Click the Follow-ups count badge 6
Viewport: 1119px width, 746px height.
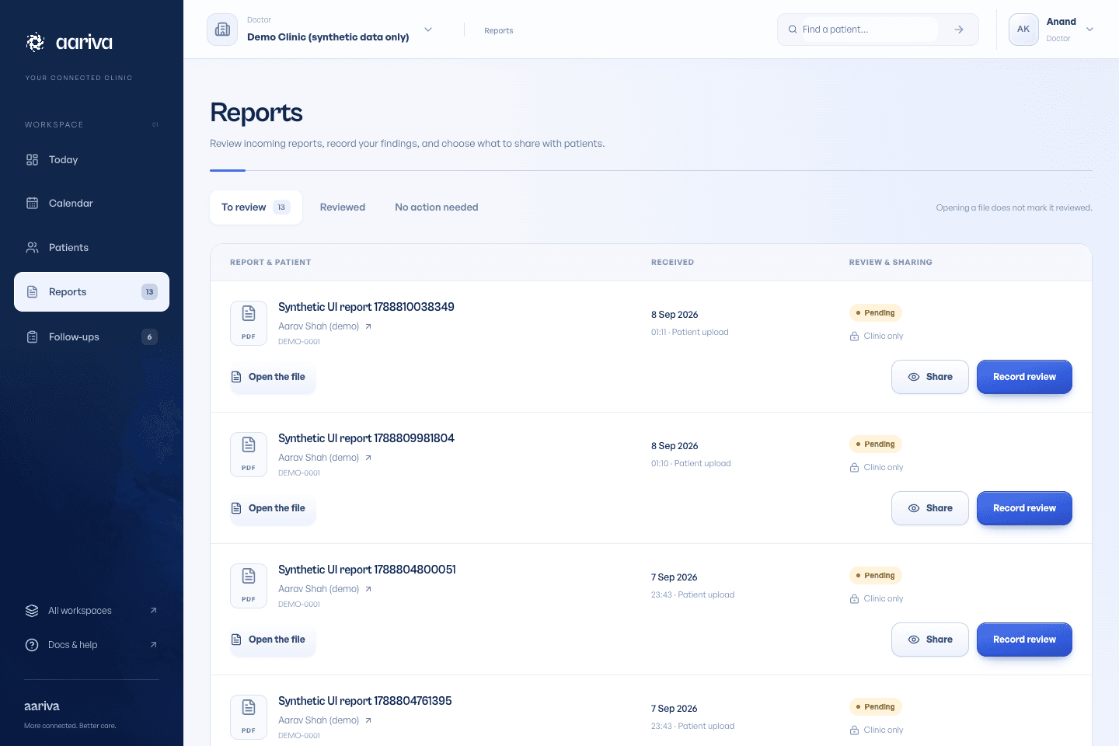click(x=149, y=336)
